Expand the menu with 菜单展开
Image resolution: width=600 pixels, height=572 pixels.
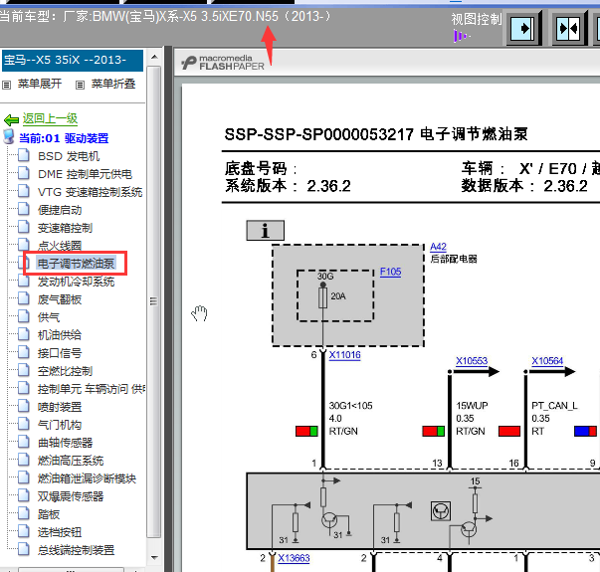pyautogui.click(x=40, y=84)
